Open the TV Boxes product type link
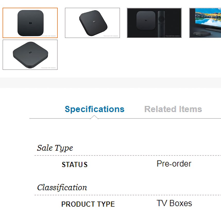Viewport: 221px width, 220px height. (174, 203)
